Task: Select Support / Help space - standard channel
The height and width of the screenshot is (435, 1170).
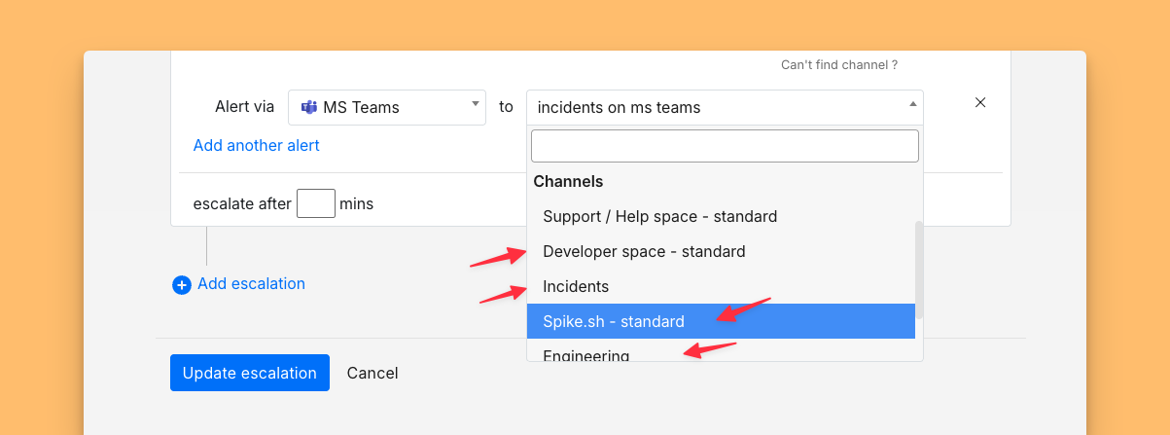Action: (721, 216)
